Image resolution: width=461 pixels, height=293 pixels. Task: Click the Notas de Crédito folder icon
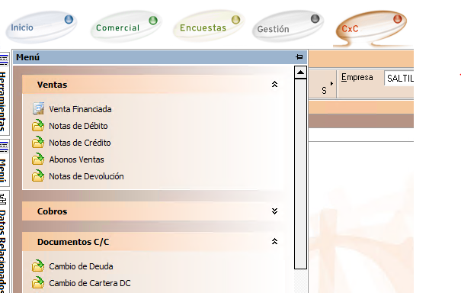[x=38, y=142]
